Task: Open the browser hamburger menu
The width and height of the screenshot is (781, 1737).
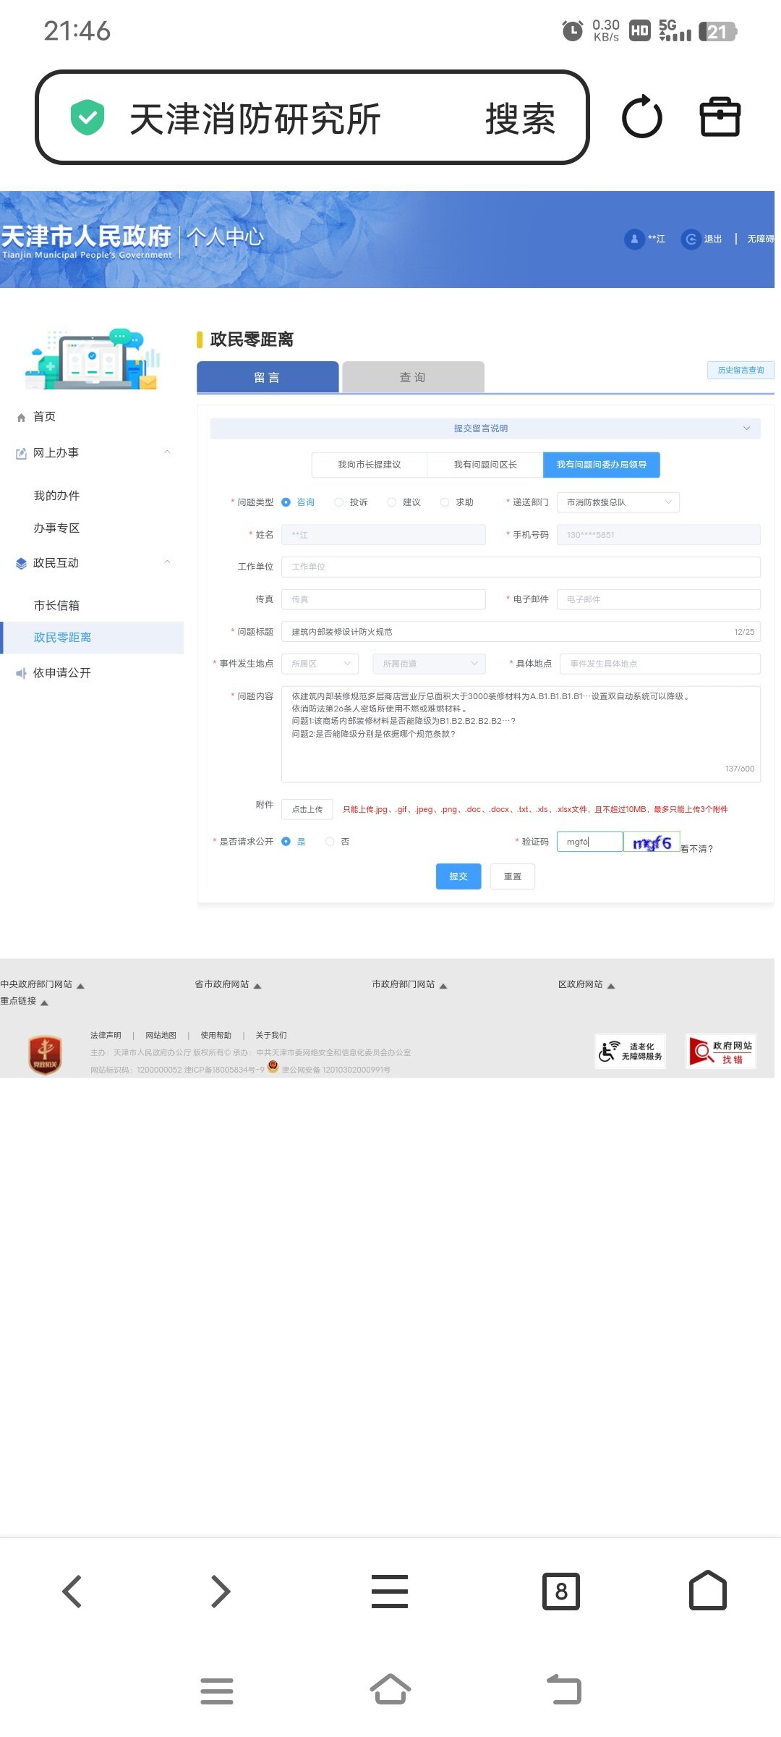Action: point(390,1592)
